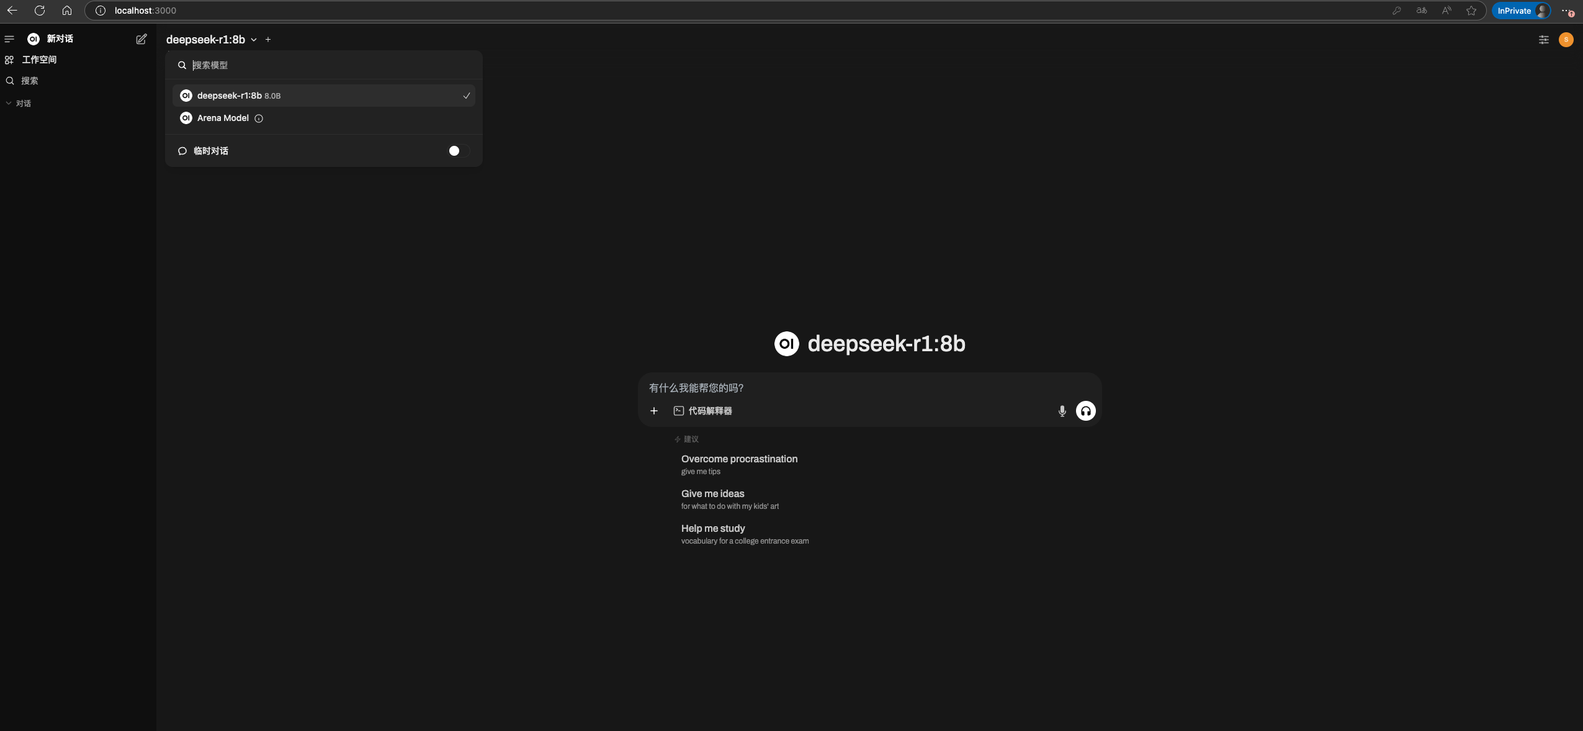Screen dimensions: 1583x731
Task: Click the new chat pencil icon
Action: 141,39
